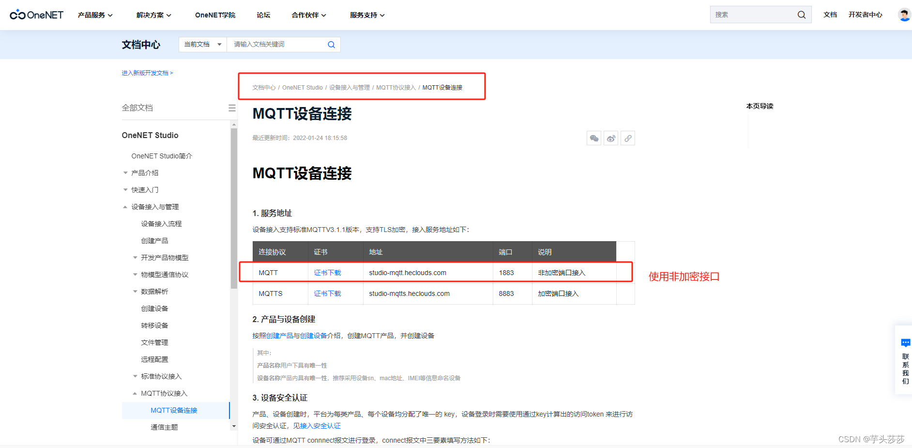Screen dimensions: 912x448
Task: Click the 设备接入与管理 breadcrumb
Action: tap(350, 88)
